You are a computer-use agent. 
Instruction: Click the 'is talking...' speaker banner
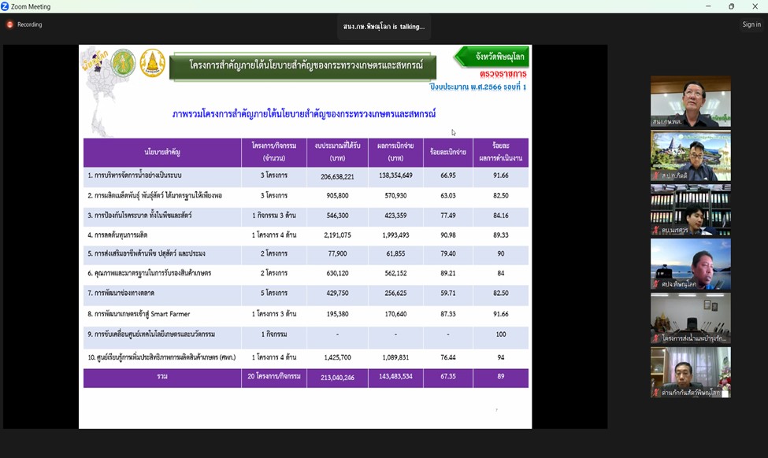384,27
